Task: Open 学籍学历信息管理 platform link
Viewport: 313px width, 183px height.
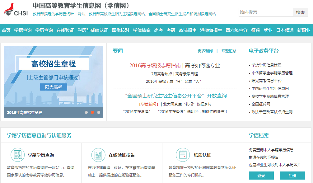Action: click(x=266, y=65)
